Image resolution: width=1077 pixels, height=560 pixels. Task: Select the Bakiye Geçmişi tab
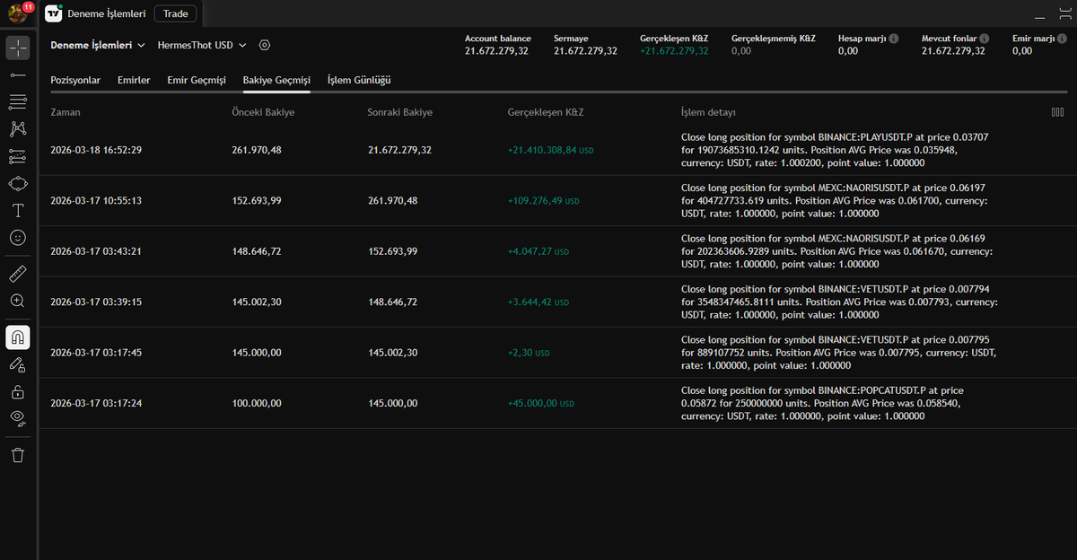tap(276, 80)
